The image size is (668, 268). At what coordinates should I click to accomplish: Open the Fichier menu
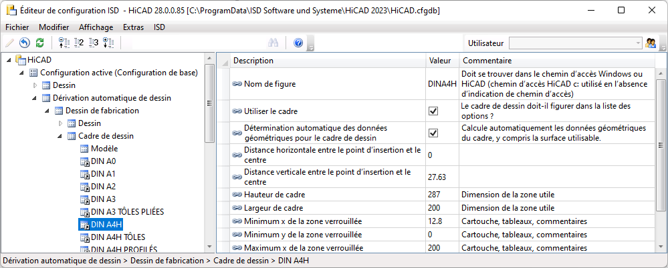pyautogui.click(x=17, y=27)
